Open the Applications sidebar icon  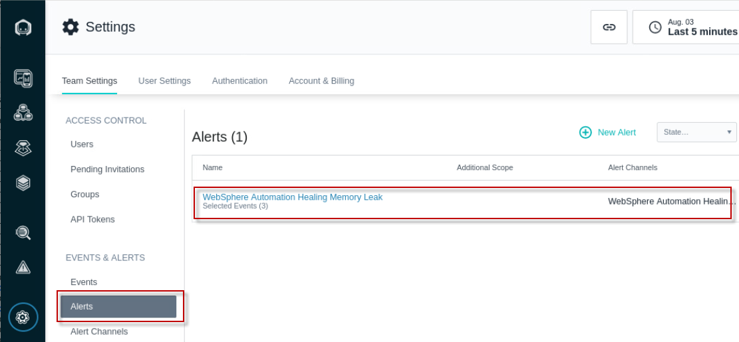pyautogui.click(x=23, y=113)
